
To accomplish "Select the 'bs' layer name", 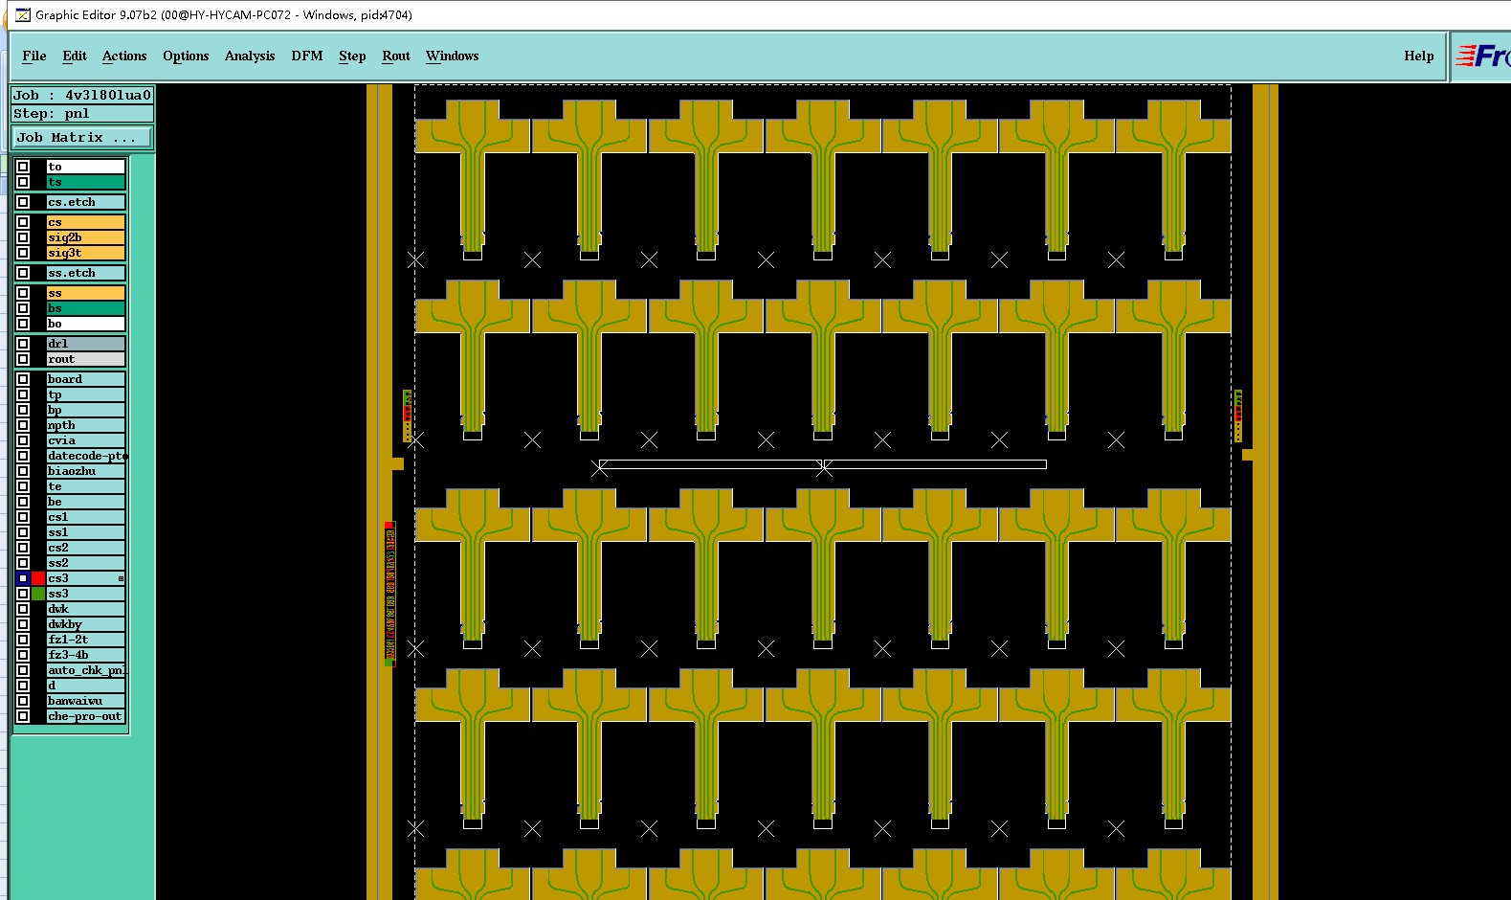I will pos(86,308).
